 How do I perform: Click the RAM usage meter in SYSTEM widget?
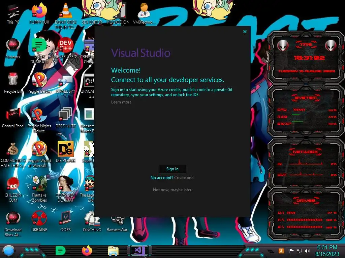296,115
